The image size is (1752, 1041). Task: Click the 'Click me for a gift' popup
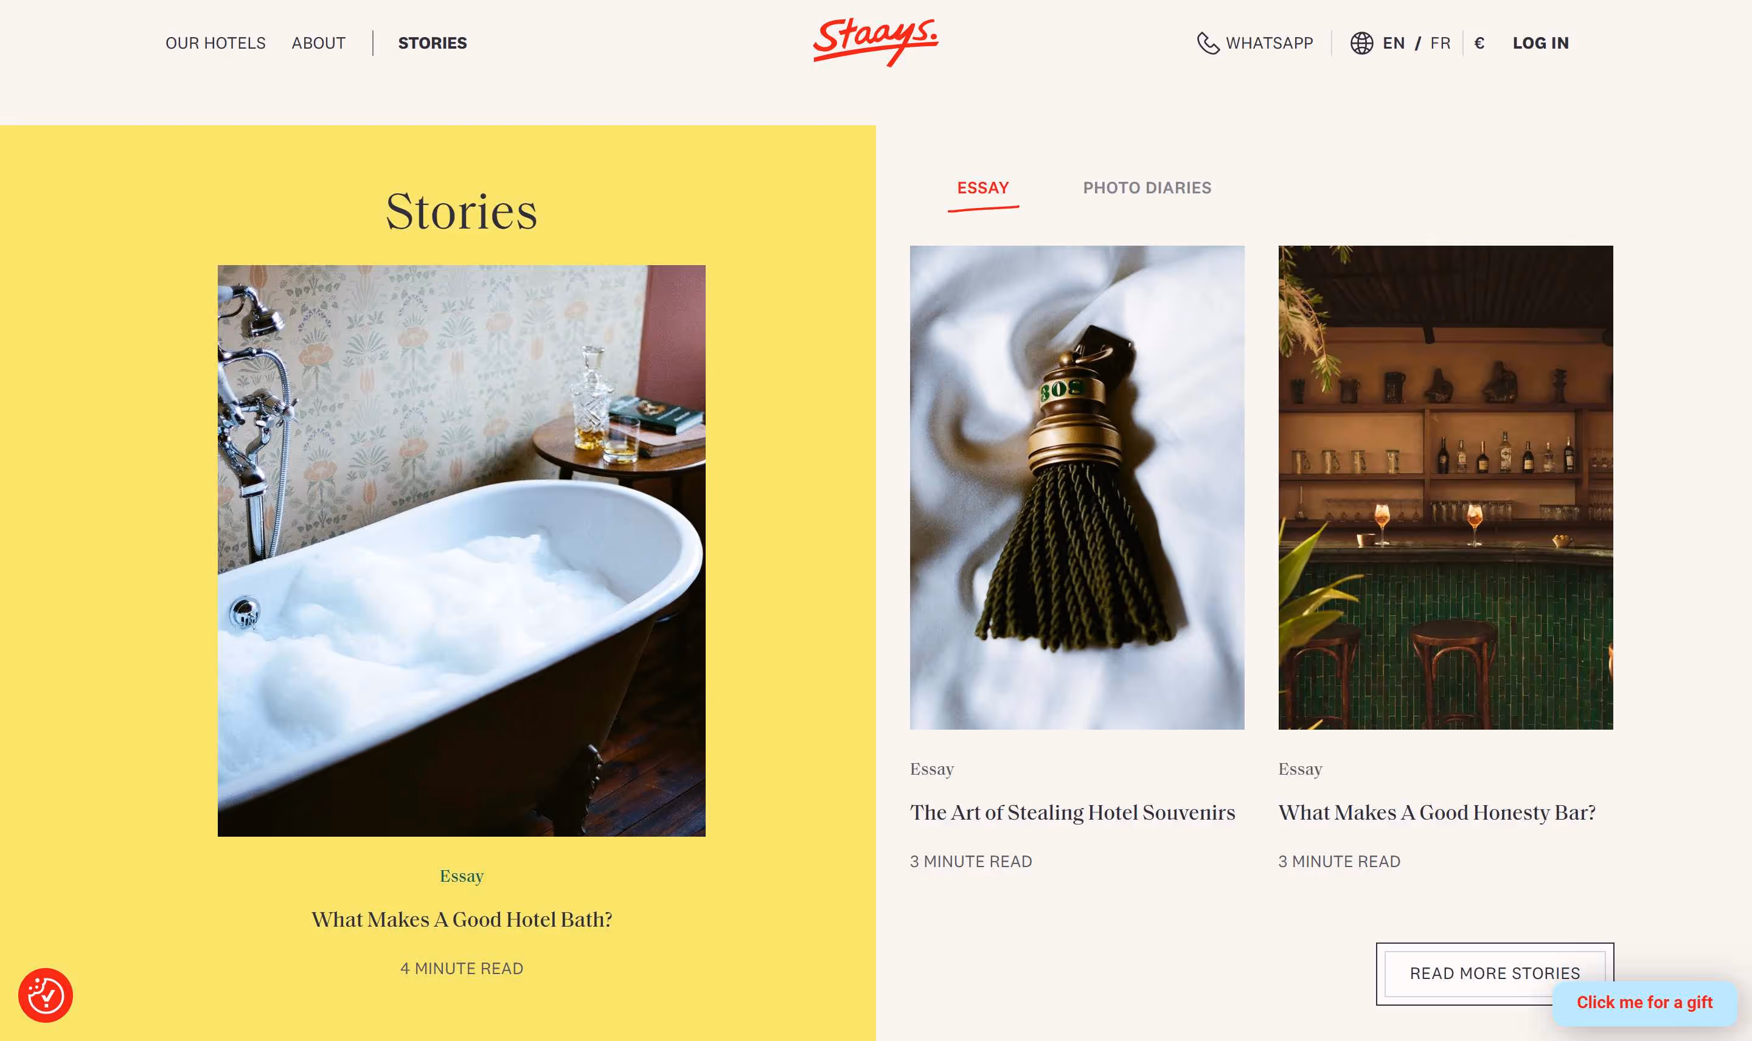[x=1644, y=1003]
